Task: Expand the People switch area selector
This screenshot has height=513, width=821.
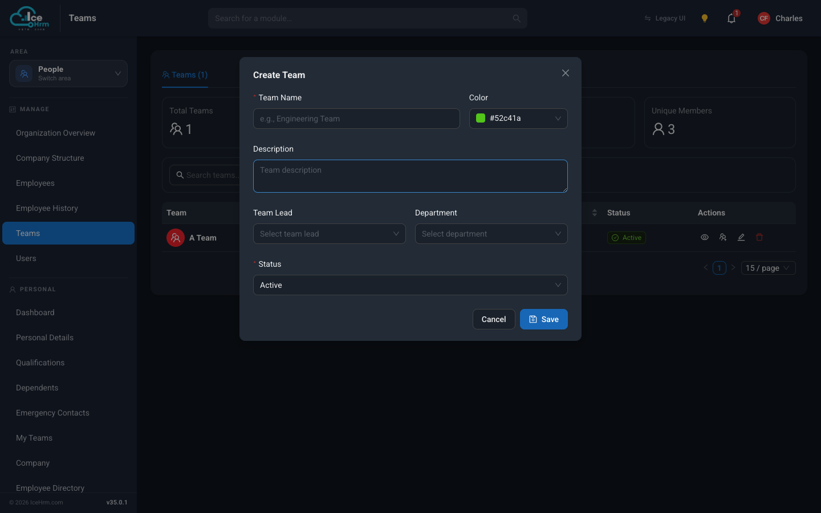Action: [x=68, y=74]
